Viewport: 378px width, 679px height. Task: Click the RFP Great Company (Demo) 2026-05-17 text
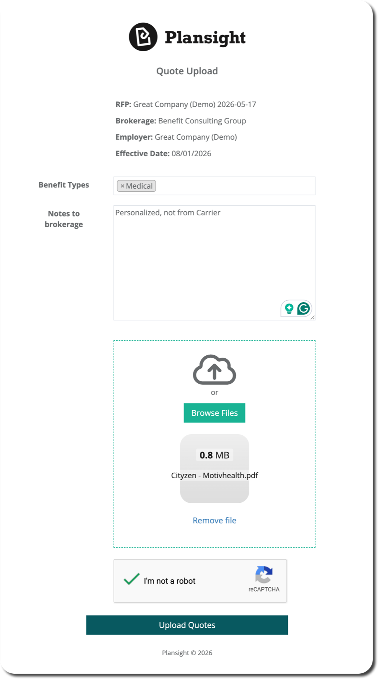pos(186,104)
